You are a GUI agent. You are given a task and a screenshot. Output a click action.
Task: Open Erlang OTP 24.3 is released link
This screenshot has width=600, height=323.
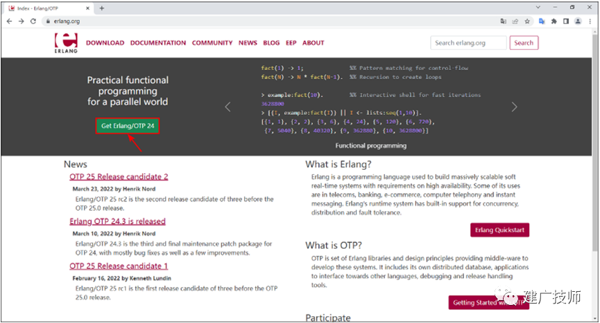click(117, 221)
